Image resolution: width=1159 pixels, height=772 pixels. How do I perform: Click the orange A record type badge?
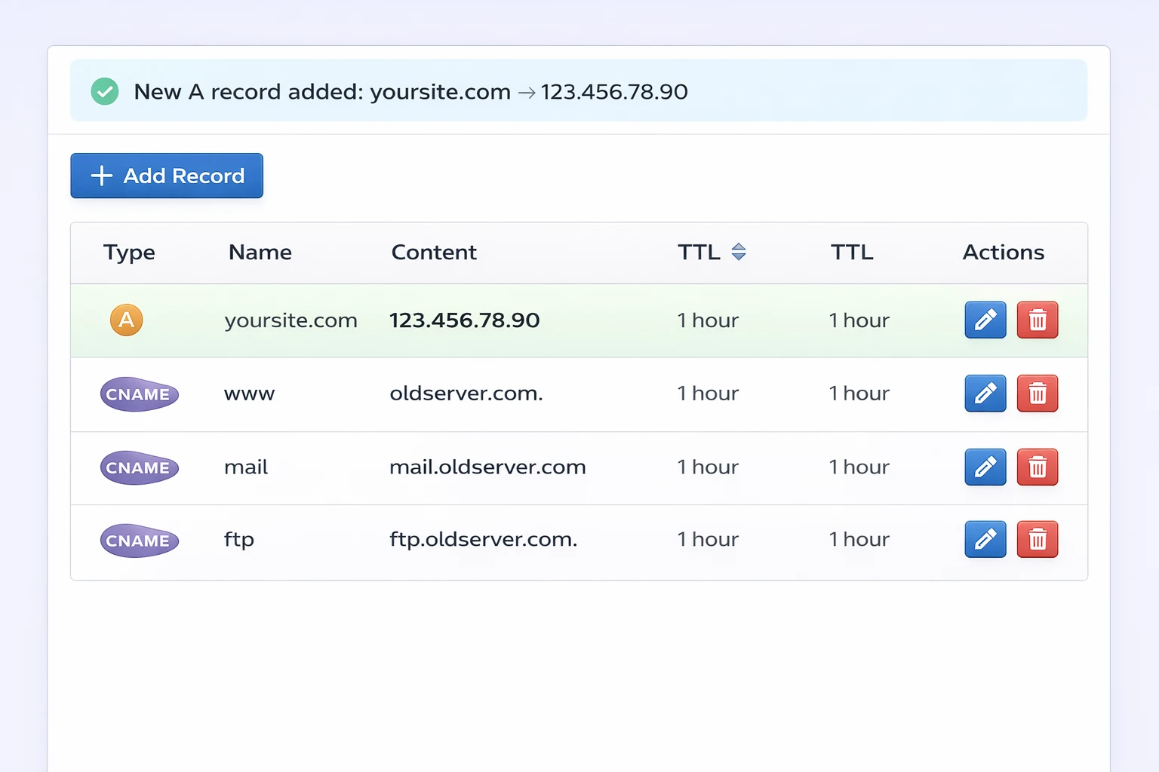coord(126,320)
